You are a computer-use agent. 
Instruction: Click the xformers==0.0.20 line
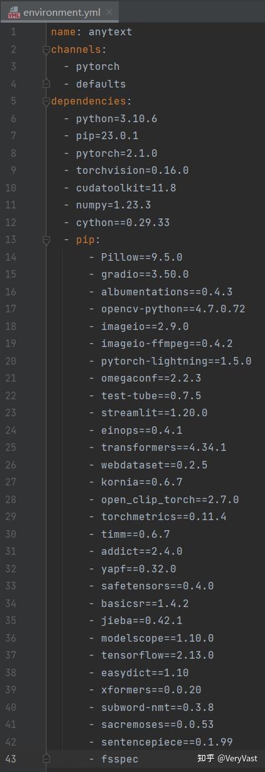click(144, 690)
